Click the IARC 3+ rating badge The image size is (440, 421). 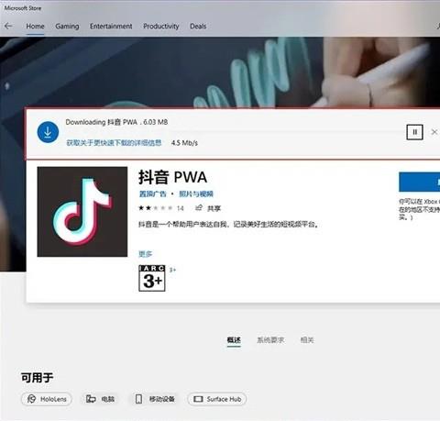(x=152, y=278)
